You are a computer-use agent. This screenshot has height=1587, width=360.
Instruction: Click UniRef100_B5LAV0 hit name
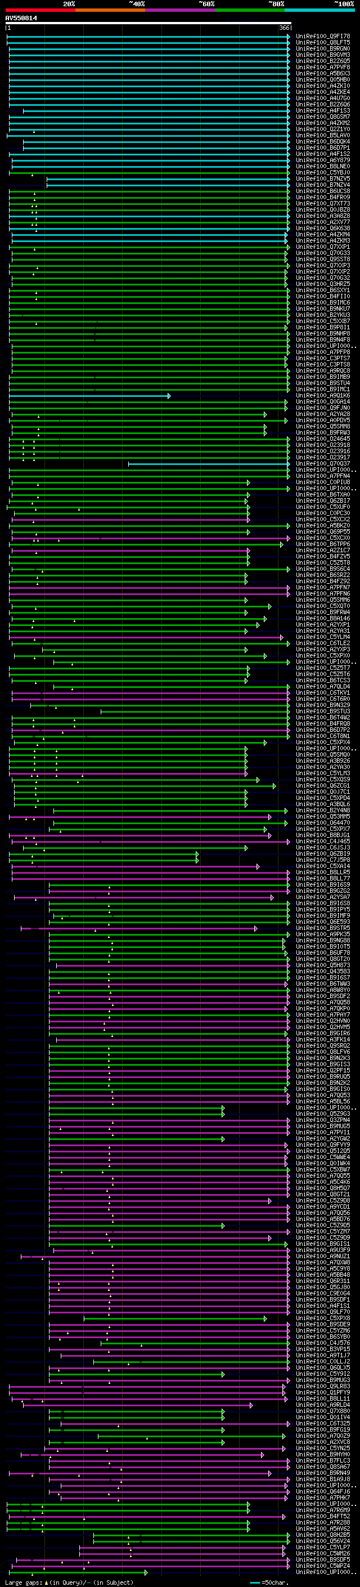click(x=323, y=135)
